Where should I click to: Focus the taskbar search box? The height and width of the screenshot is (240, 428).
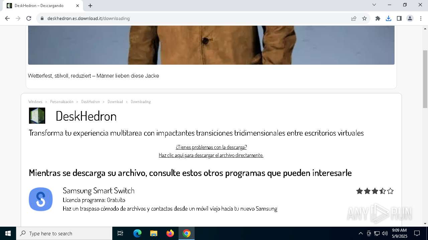point(64,233)
